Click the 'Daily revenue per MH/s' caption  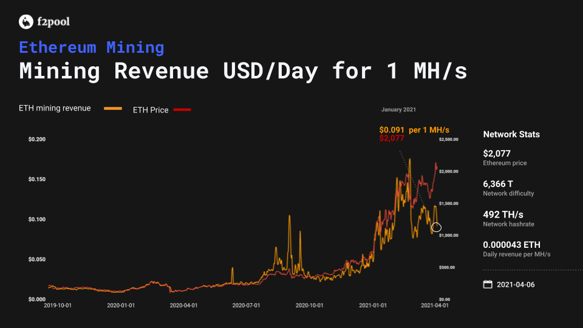(517, 255)
